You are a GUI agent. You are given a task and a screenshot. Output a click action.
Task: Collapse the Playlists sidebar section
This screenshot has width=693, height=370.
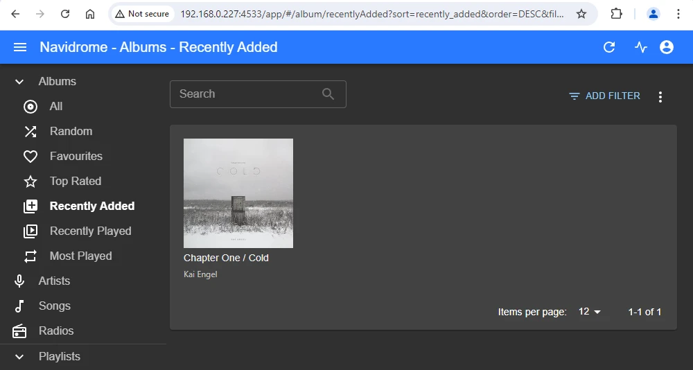(x=19, y=357)
